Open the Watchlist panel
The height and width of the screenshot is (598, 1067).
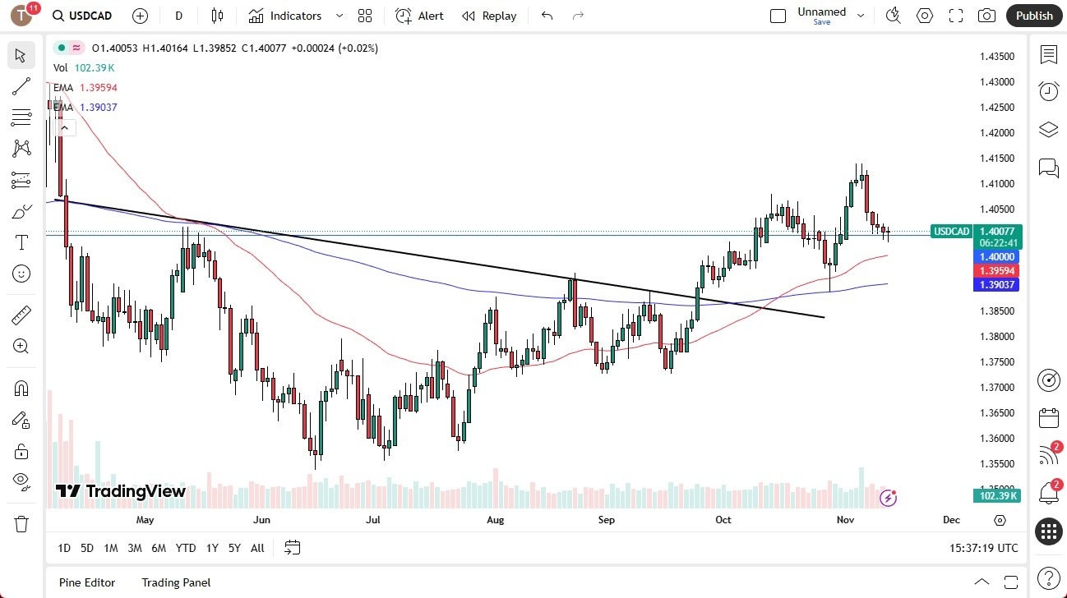click(x=1048, y=53)
